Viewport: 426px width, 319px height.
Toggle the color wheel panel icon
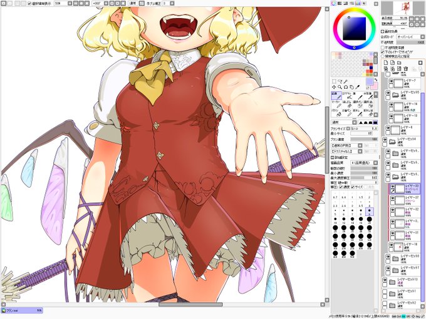click(333, 3)
